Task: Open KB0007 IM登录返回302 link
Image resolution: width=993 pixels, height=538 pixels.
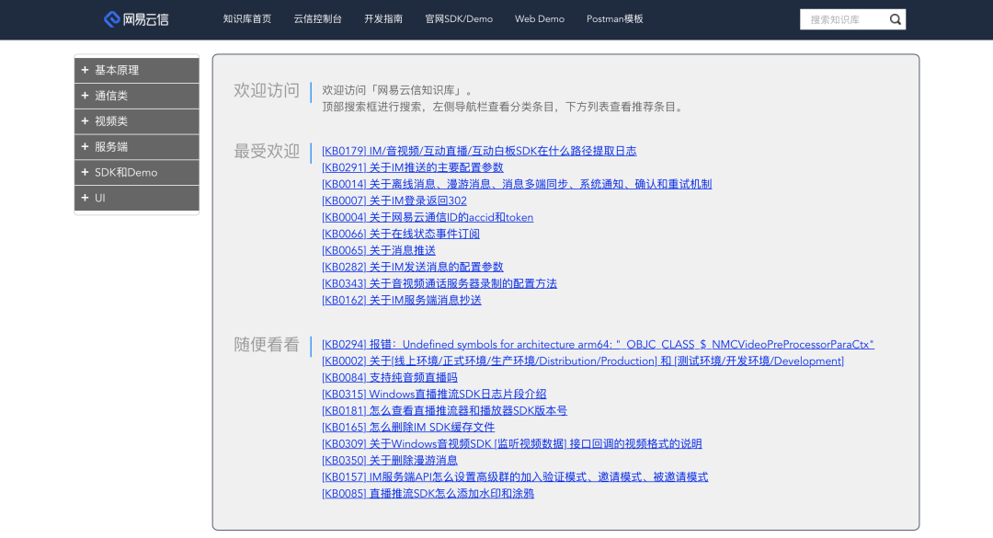Action: [x=394, y=200]
